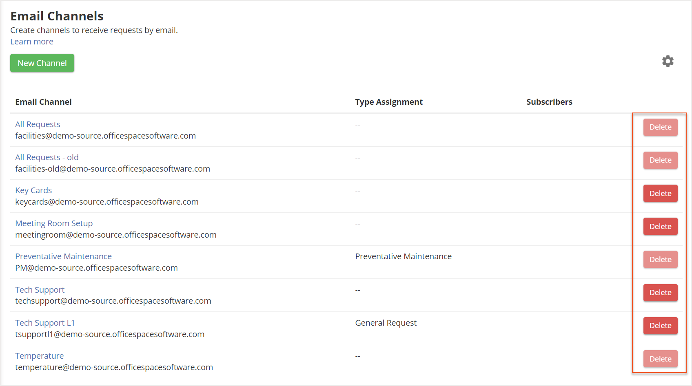692x386 pixels.
Task: Follow the Learn more link
Action: [x=32, y=42]
